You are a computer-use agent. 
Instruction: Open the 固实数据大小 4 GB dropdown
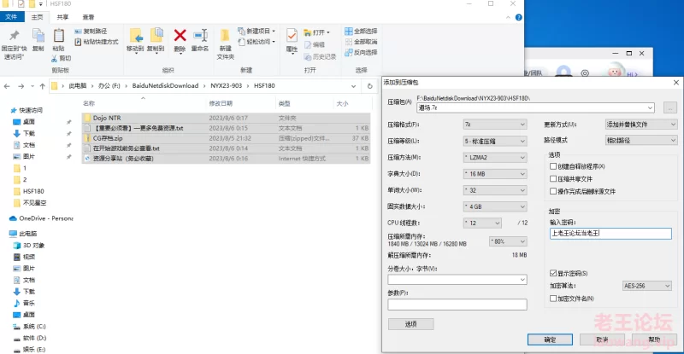[495, 206]
